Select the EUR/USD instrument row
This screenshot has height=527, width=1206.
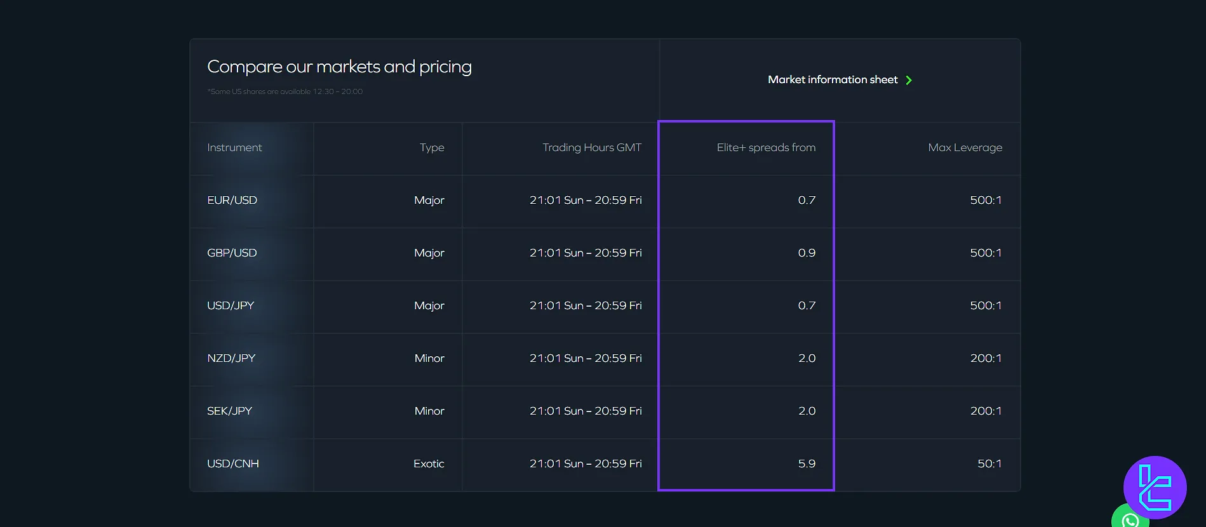tap(232, 200)
